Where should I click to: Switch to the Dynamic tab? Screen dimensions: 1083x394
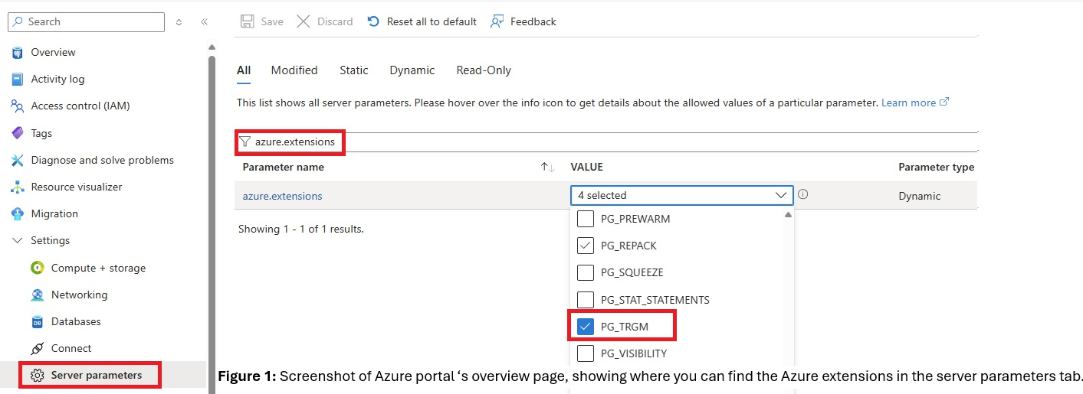(412, 70)
